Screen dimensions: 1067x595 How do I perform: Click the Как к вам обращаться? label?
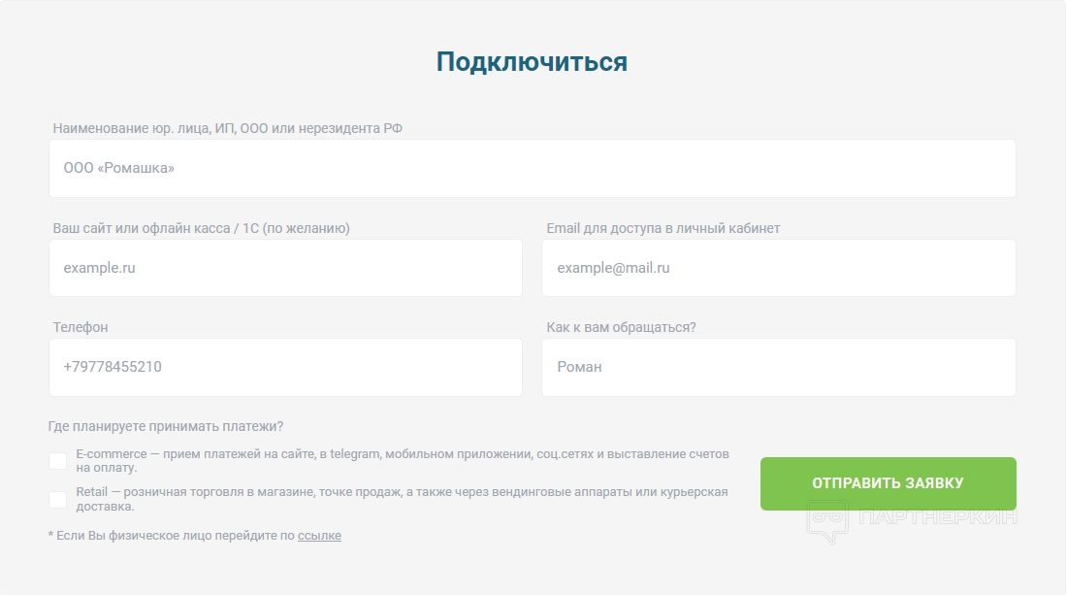point(621,327)
